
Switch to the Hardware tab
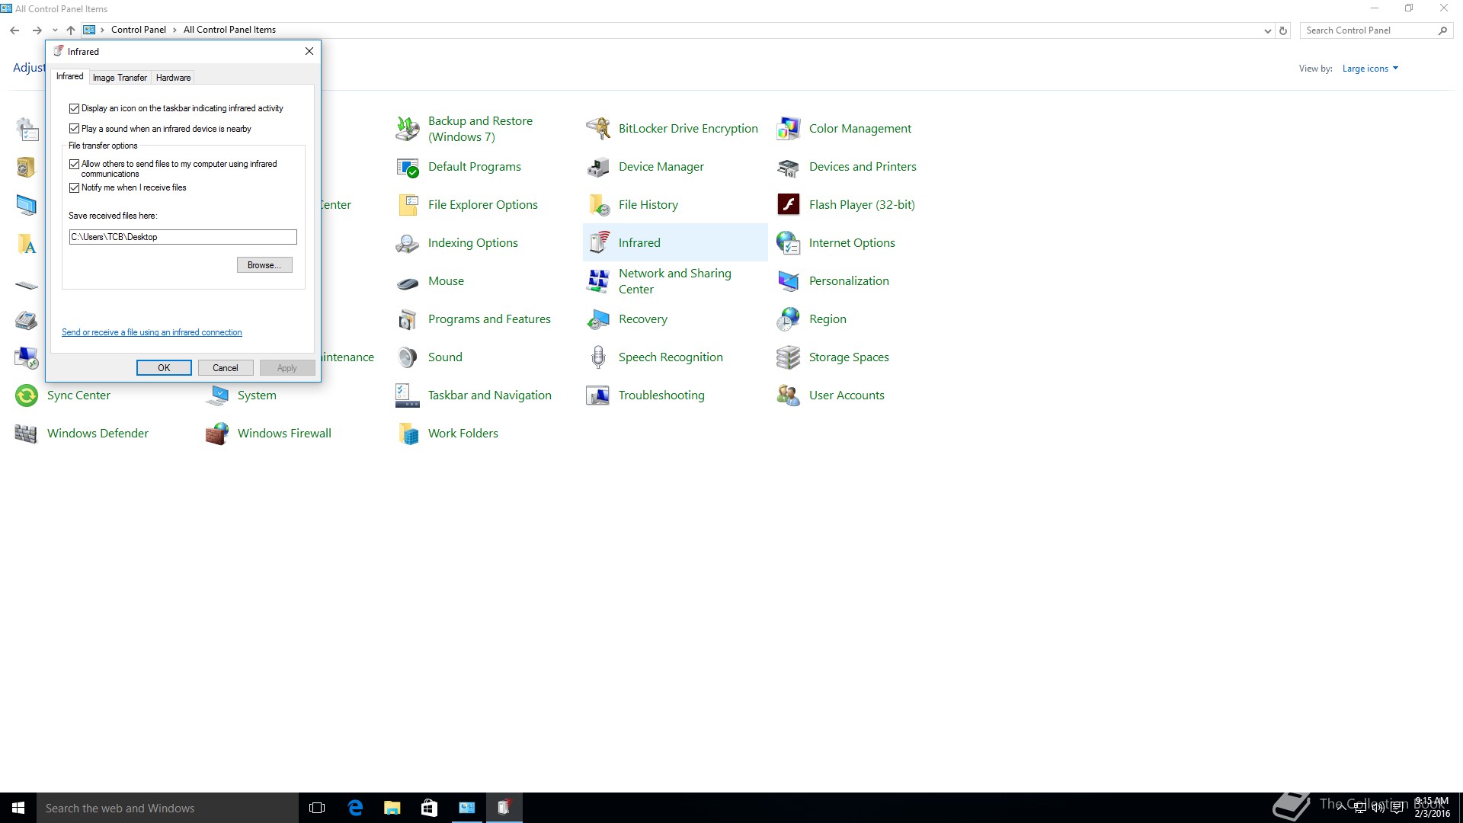(x=173, y=78)
